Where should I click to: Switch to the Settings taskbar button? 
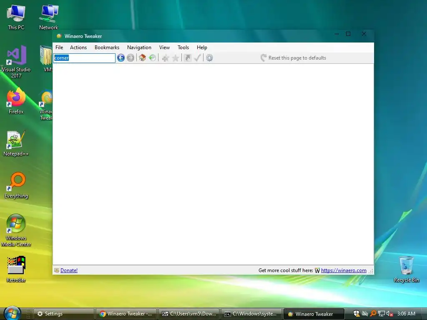pos(64,314)
